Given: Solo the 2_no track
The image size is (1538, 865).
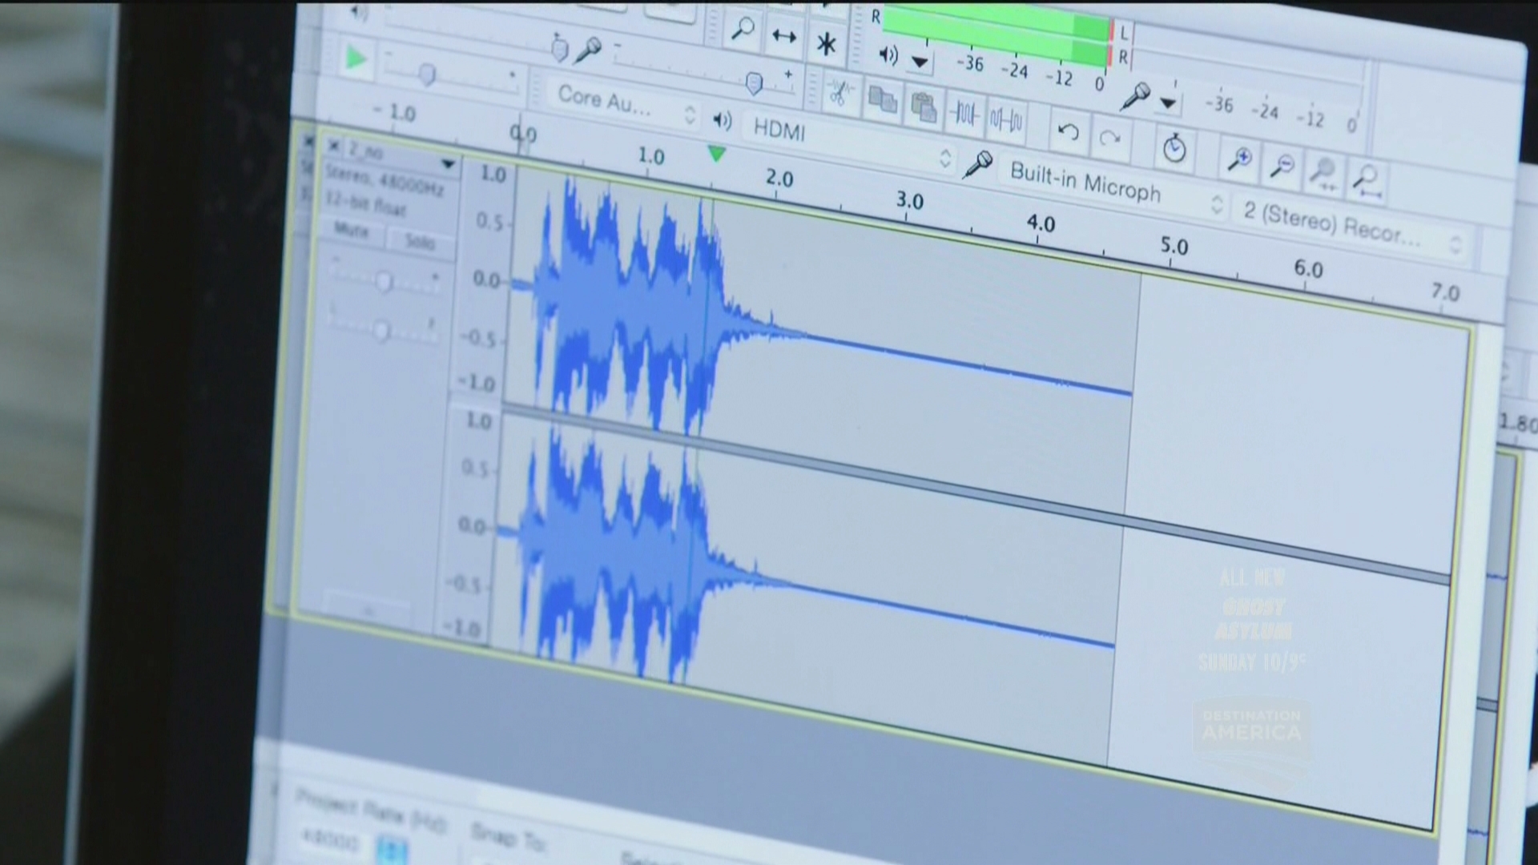Looking at the screenshot, I should coord(420,240).
